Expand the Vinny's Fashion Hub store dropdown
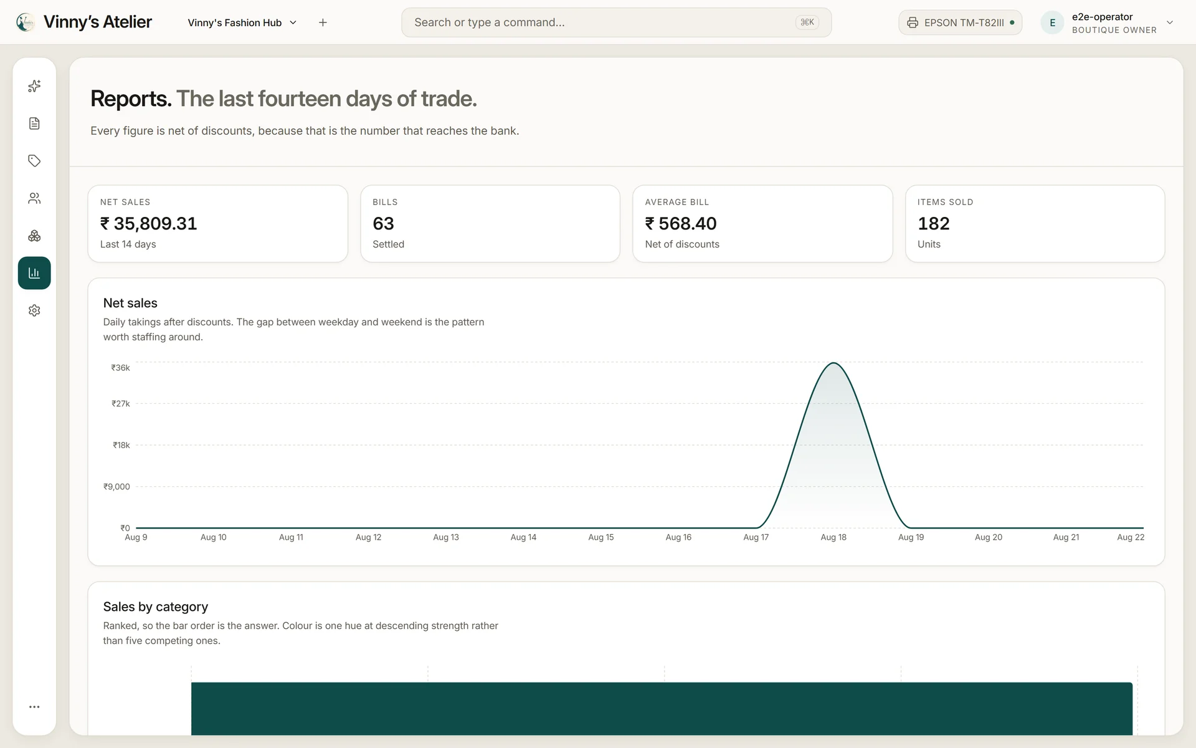Viewport: 1196px width, 748px height. [x=242, y=22]
